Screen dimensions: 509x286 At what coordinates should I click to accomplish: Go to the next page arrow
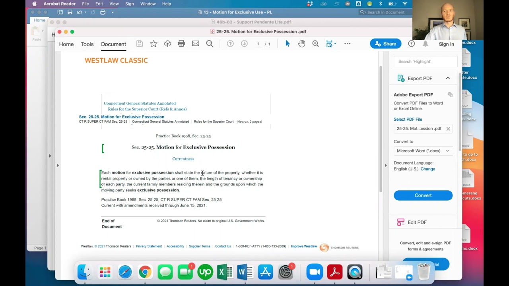tap(244, 44)
